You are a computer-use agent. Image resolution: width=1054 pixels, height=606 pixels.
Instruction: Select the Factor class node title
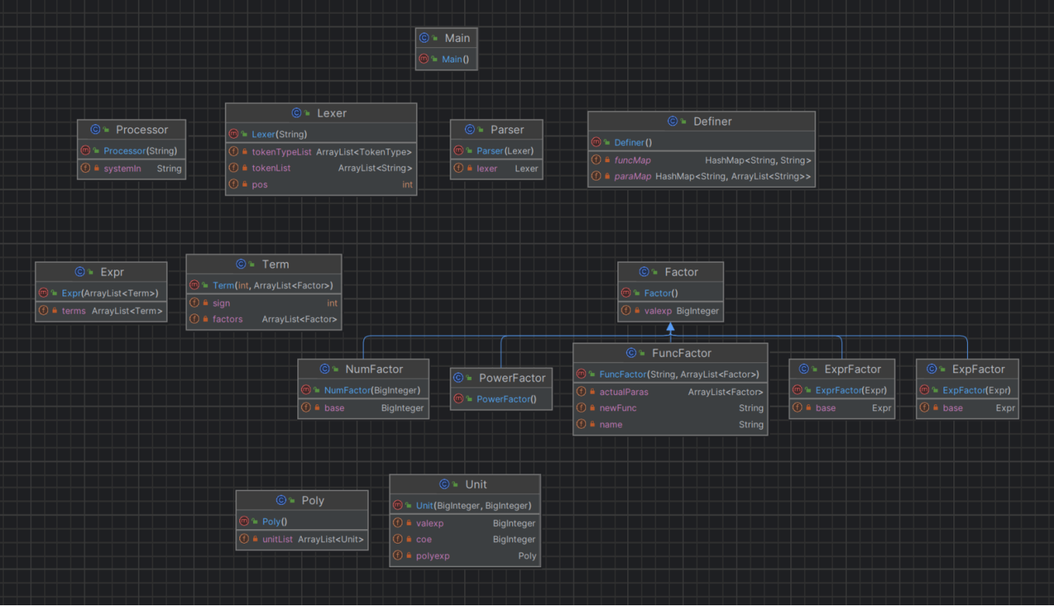pos(681,273)
